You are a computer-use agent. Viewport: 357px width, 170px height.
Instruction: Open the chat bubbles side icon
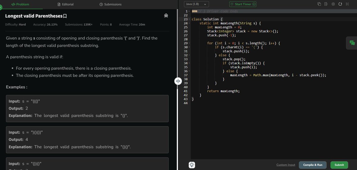(x=352, y=43)
